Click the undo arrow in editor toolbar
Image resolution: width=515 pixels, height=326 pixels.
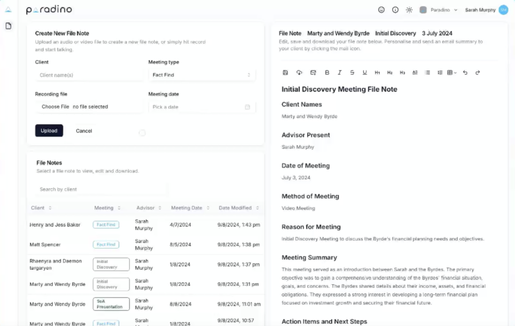pos(465,72)
